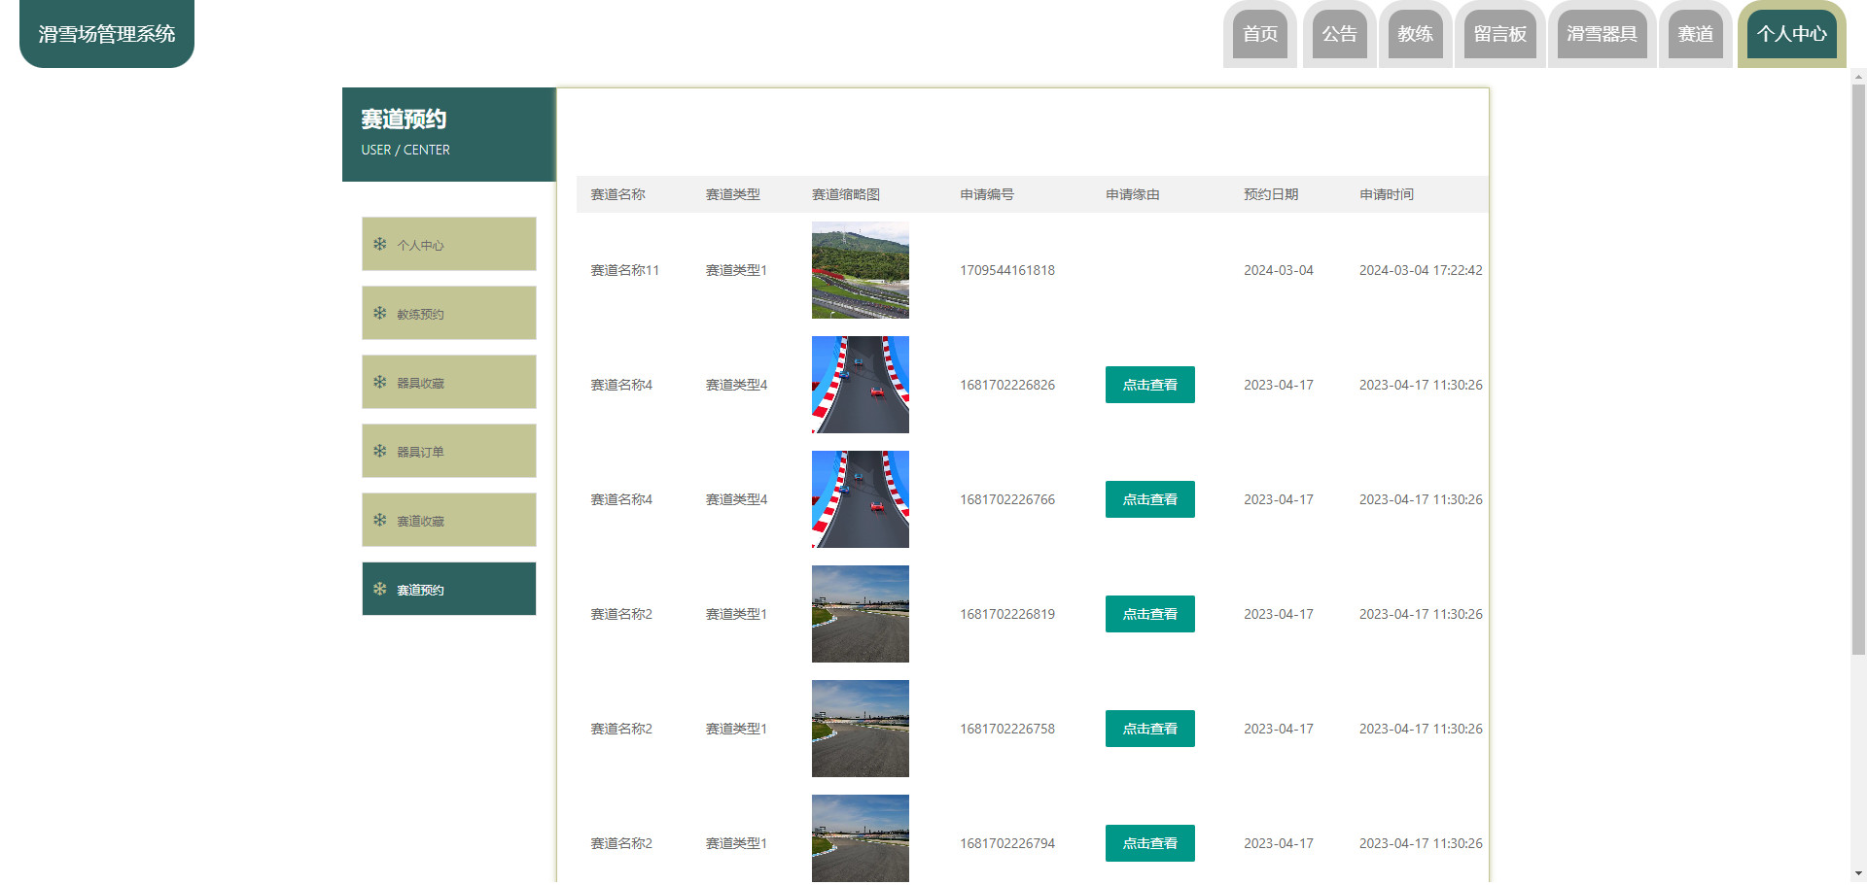Click 点击查看 for application 1681702226758
Screen dimensions: 1867x885
(x=1149, y=729)
